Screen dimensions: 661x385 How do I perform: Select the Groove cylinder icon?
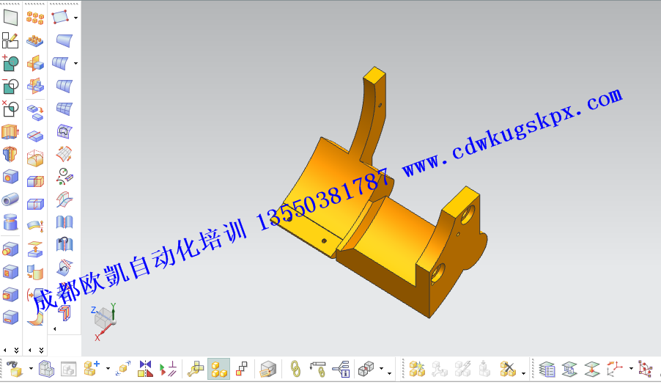(x=10, y=222)
